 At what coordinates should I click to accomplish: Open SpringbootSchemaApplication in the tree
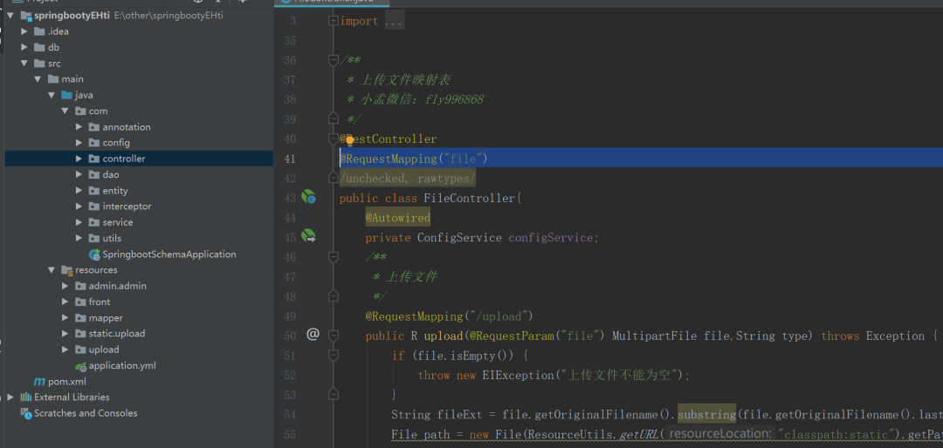pos(169,255)
